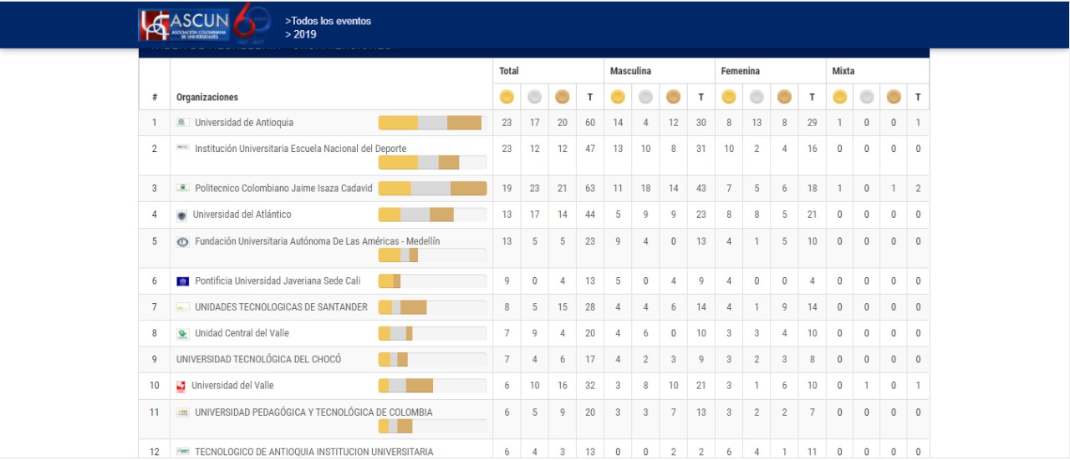Sort by Masculina silver medal icon
The width and height of the screenshot is (1070, 460).
645,97
